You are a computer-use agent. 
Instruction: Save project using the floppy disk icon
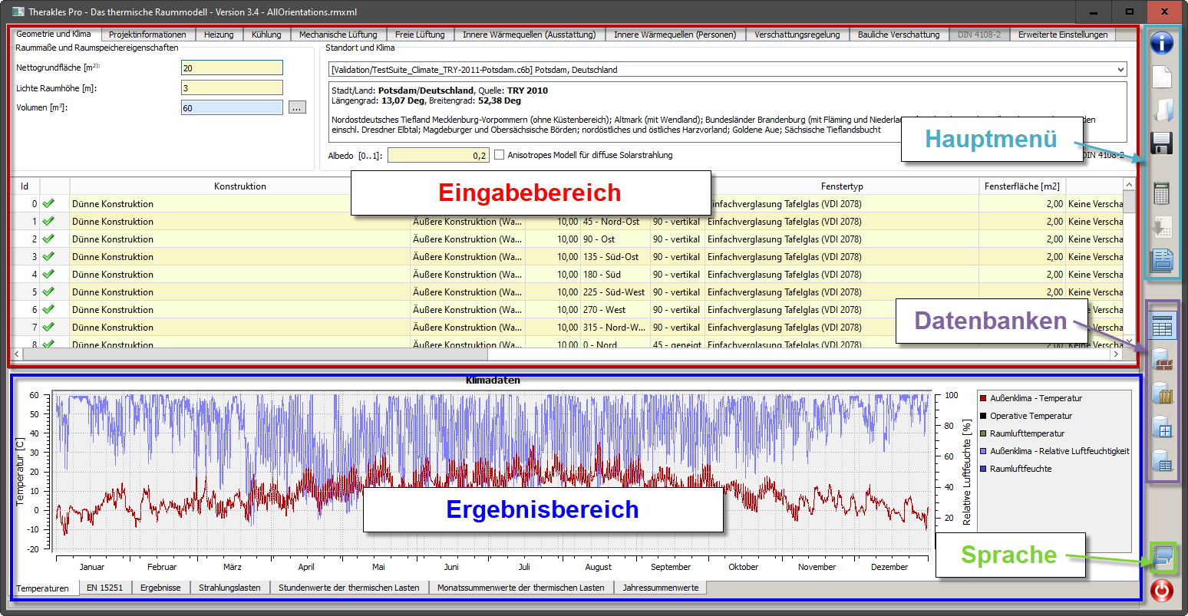tap(1162, 143)
